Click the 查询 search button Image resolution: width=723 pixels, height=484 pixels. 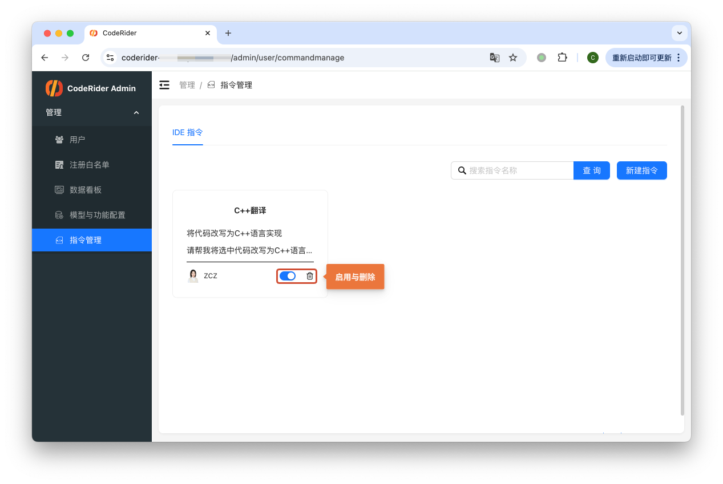592,170
